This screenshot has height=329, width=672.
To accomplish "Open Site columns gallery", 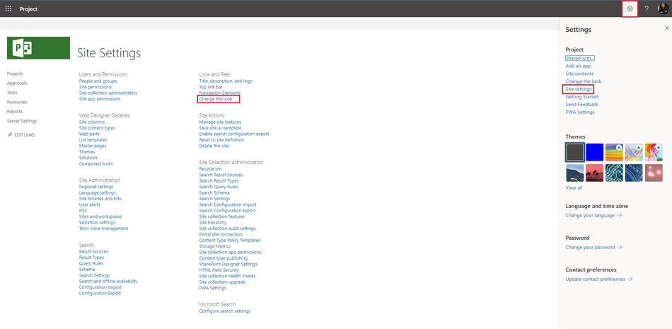I will (92, 122).
